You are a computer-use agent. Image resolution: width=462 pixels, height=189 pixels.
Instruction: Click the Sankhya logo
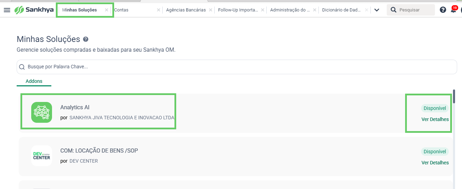coord(34,10)
